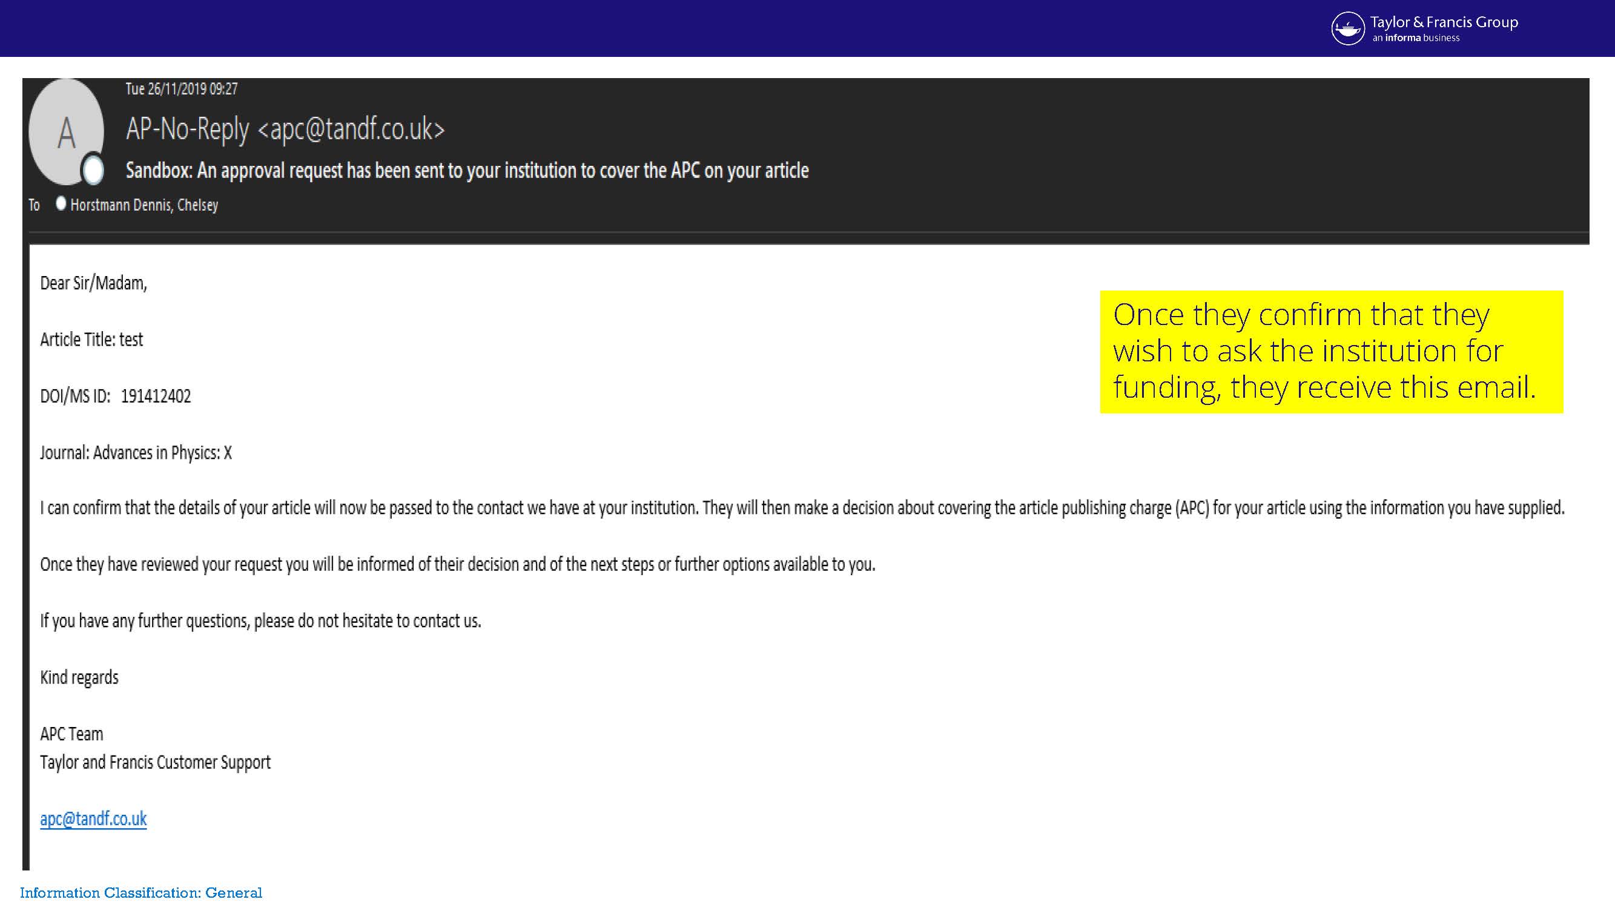The height and width of the screenshot is (908, 1615).
Task: Click recipient Horstmann Dennis, Chelsey
Action: 144,205
